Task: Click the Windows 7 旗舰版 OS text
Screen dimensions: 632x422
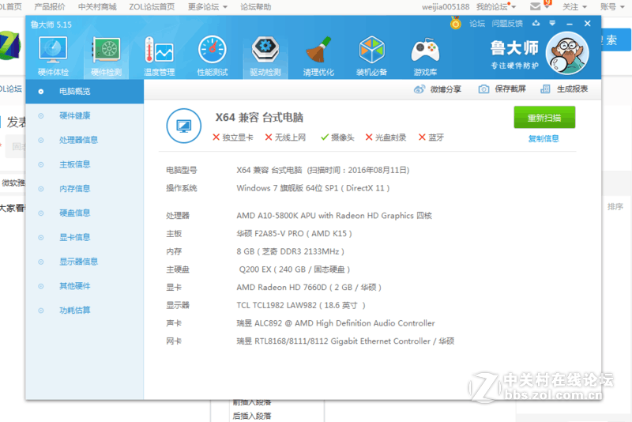Action: (313, 188)
